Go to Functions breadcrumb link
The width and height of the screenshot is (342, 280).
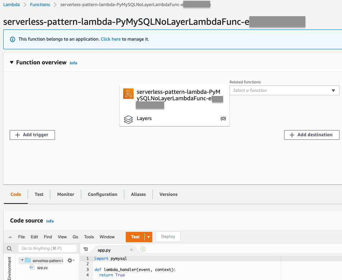pyautogui.click(x=40, y=5)
